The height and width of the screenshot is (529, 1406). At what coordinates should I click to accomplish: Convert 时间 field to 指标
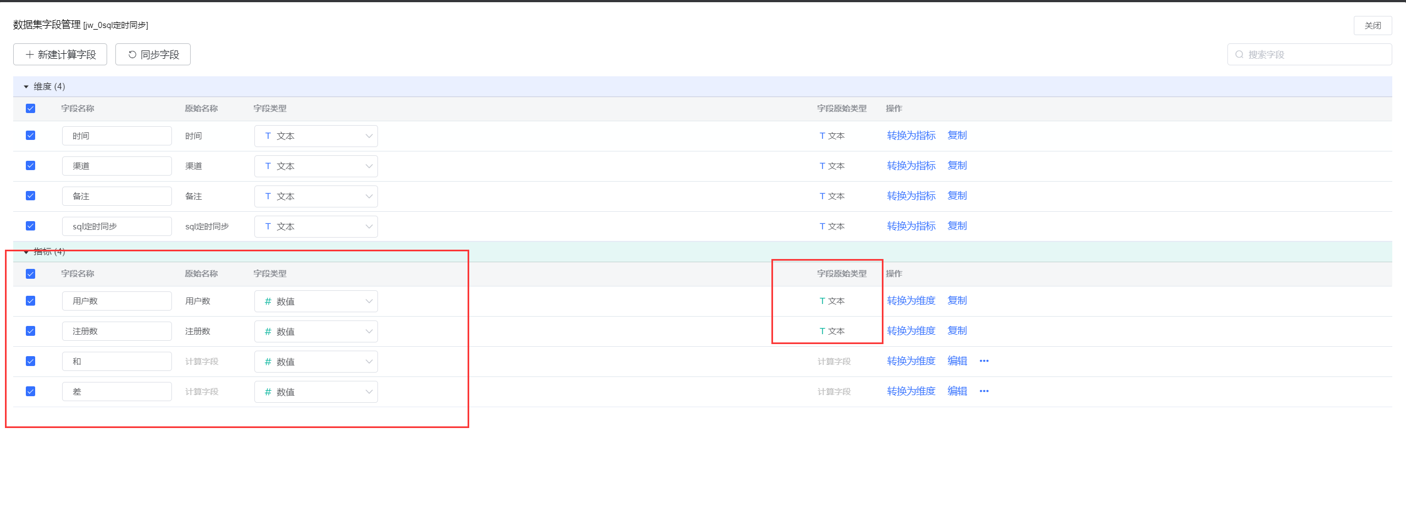tap(911, 136)
